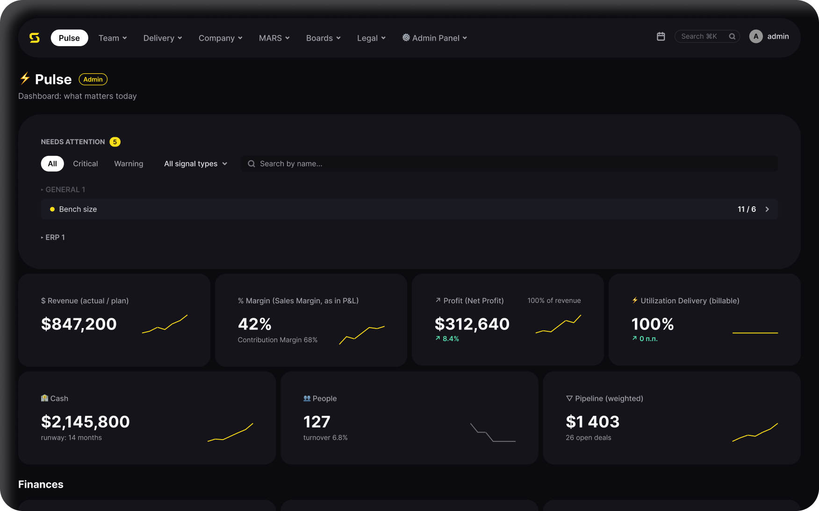Open the Admin Panel dropdown
This screenshot has height=511, width=819.
coord(435,38)
